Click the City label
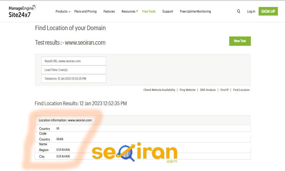The width and height of the screenshot is (285, 171). point(42,157)
